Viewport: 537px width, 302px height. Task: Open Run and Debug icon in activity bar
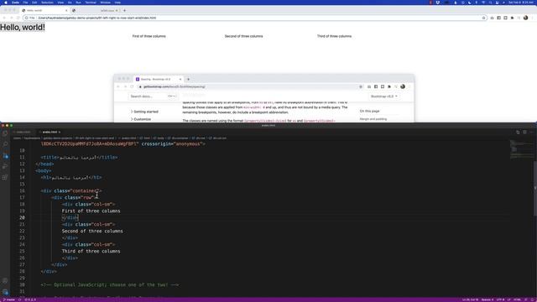(5, 166)
